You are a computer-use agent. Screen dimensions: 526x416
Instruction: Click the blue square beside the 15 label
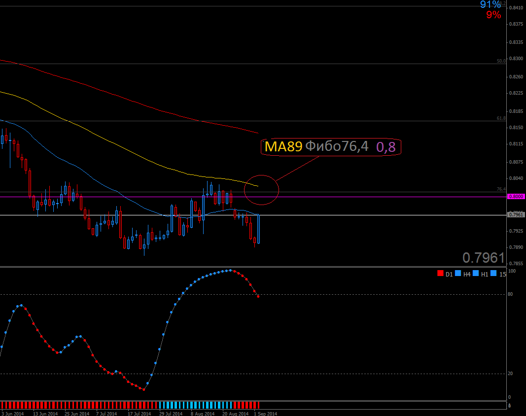click(x=493, y=274)
